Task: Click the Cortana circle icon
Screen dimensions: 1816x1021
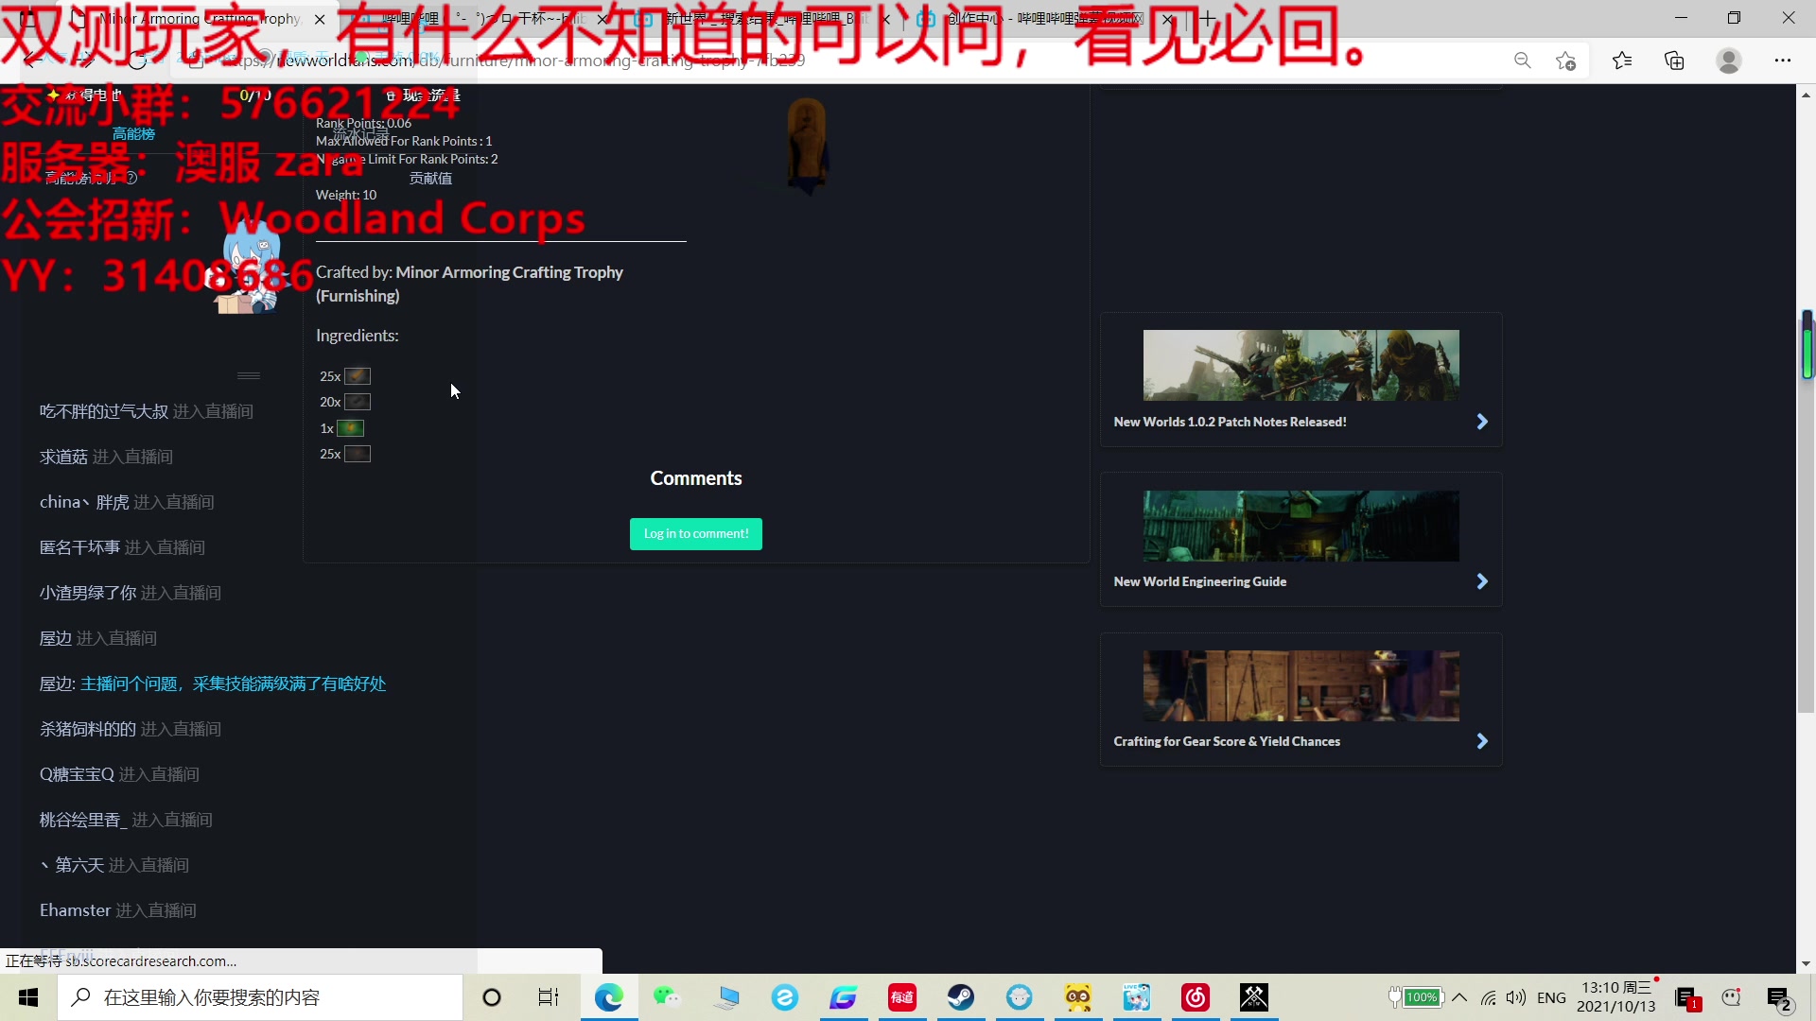Action: tap(492, 997)
